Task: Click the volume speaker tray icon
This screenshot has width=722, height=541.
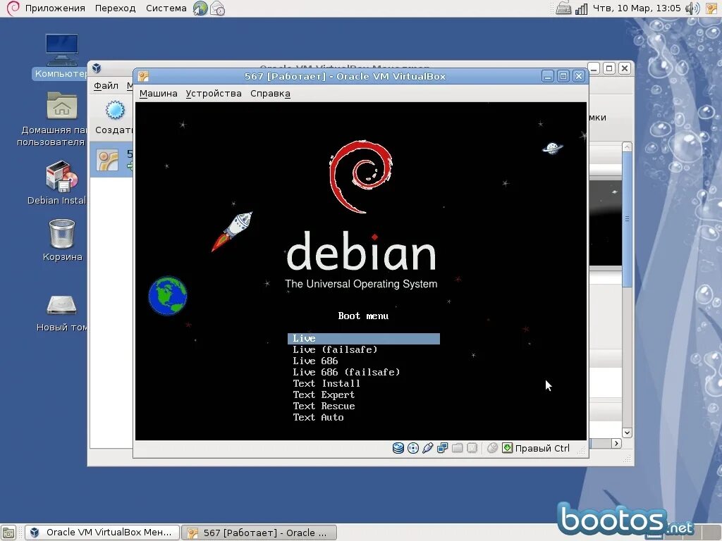Action: pyautogui.click(x=692, y=8)
